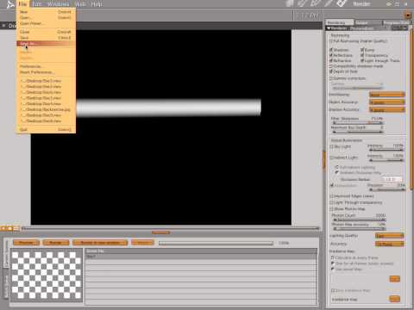Open the Windows menu
Image resolution: width=414 pixels, height=310 pixels.
tap(59, 4)
